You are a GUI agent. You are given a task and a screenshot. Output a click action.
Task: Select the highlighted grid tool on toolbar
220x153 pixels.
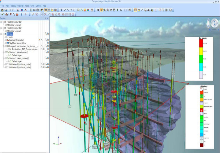(136, 10)
